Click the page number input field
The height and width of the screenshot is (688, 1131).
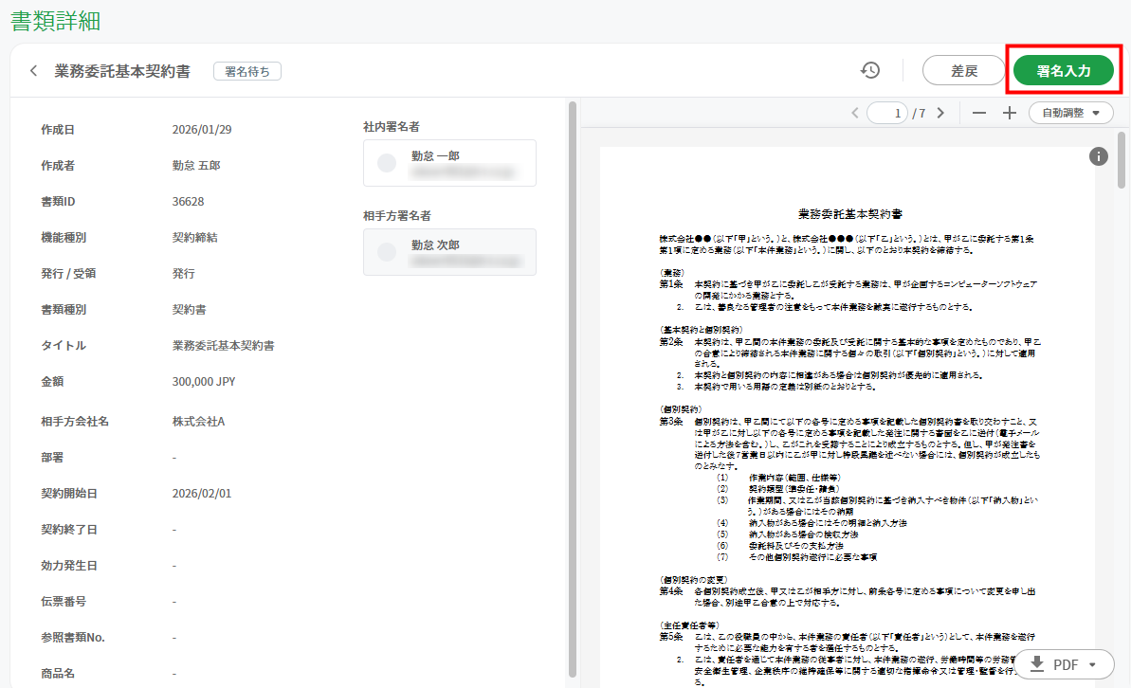pos(886,113)
